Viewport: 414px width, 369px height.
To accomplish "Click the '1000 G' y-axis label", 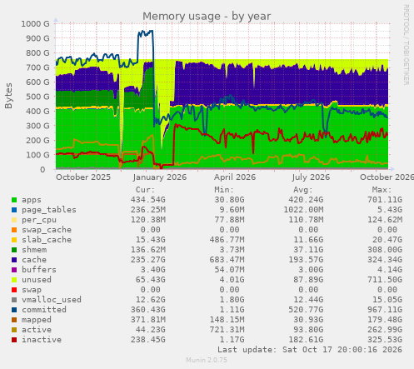I will click(x=35, y=24).
